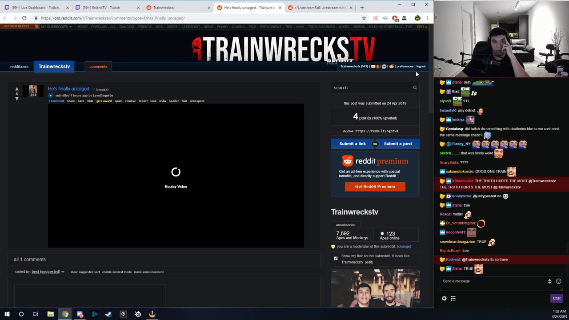Open File Explorer from the taskbar
Image resolution: width=569 pixels, height=320 pixels.
click(50, 314)
